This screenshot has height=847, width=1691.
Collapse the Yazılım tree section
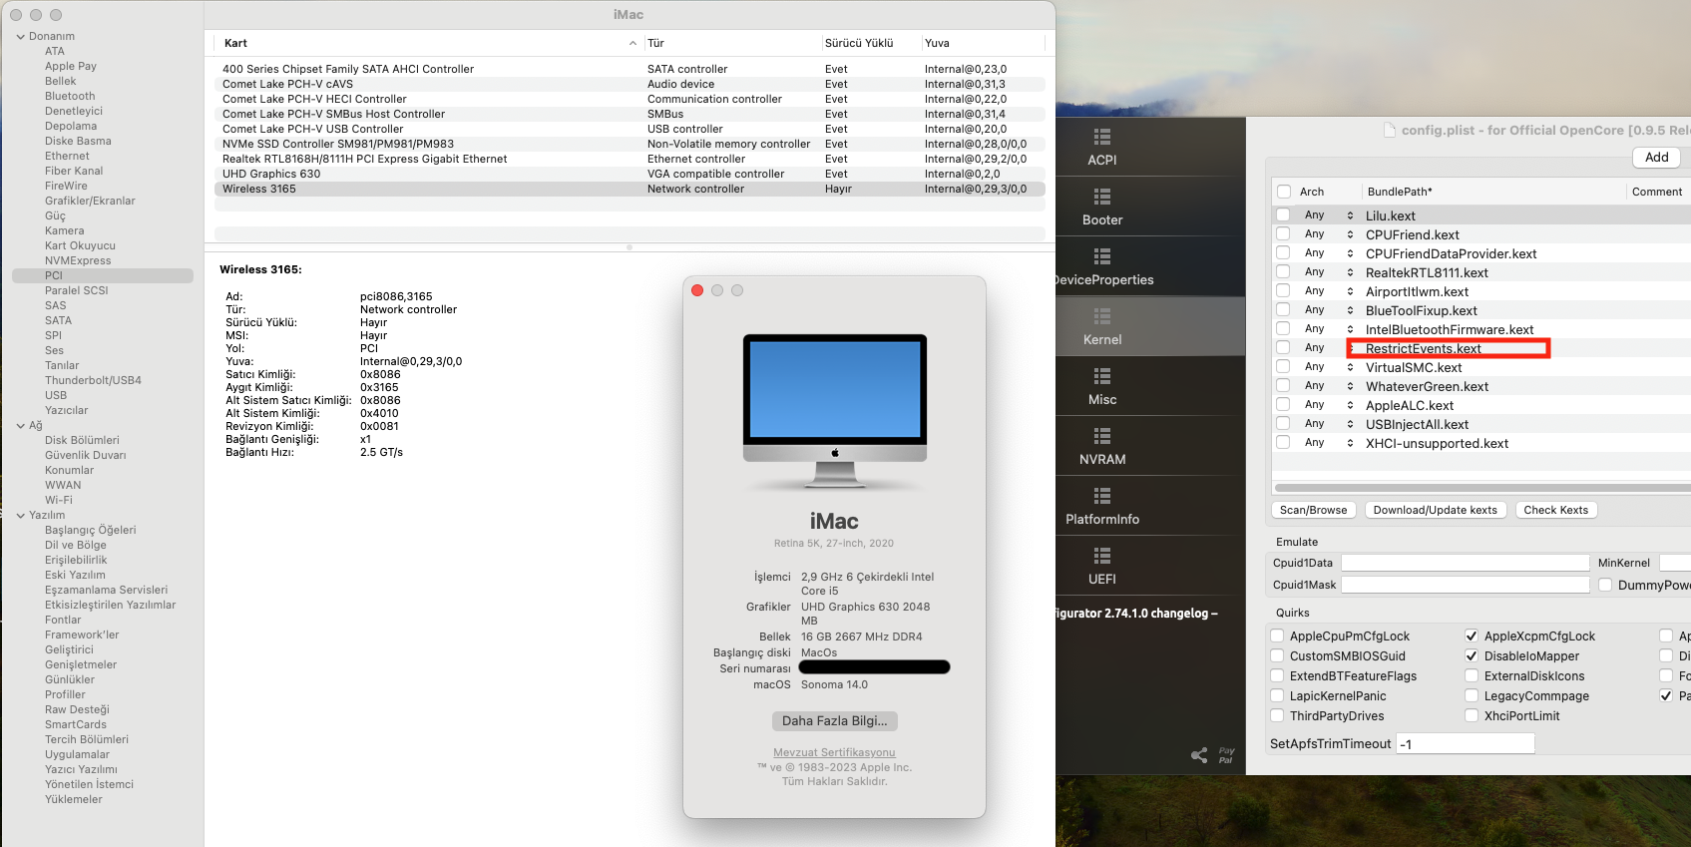point(21,516)
